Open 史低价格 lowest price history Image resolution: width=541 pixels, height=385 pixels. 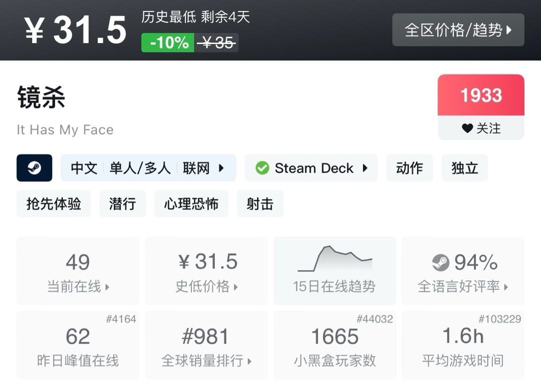(206, 271)
